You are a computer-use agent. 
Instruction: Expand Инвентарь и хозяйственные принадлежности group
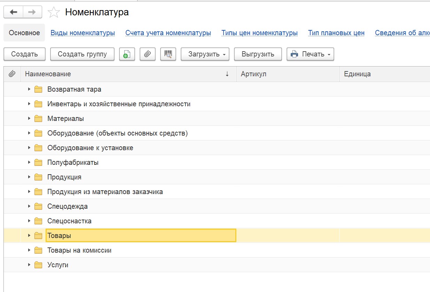click(x=29, y=104)
